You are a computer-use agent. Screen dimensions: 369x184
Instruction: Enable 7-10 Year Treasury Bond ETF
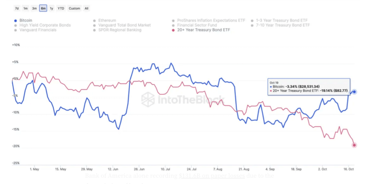(283, 25)
